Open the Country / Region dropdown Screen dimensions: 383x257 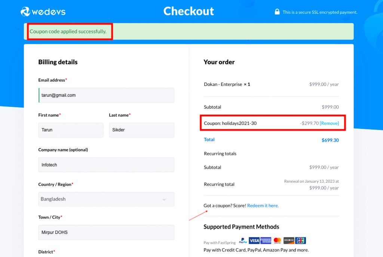click(106, 199)
